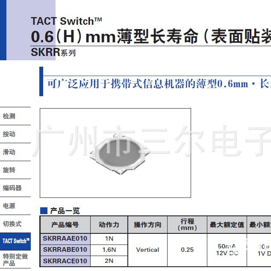
Task: Select the highlighted TACT Switch sidebar tab
Action: tap(15, 242)
